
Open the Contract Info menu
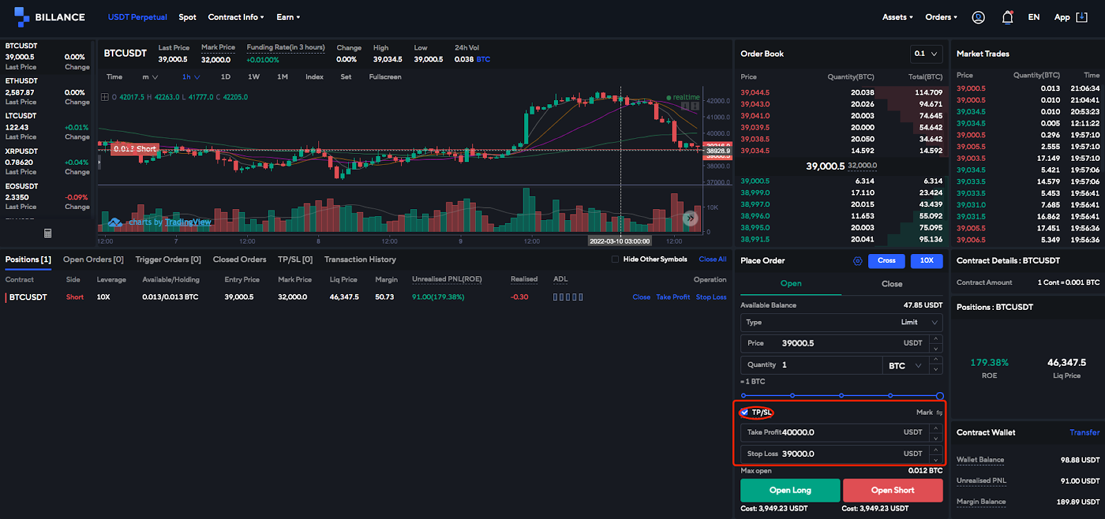(x=236, y=17)
